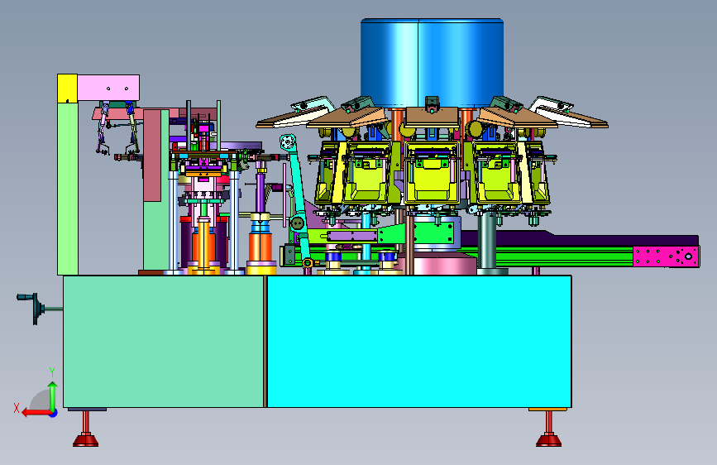Pick the yellow block at the frame's top-left corner
The height and width of the screenshot is (465, 717).
pyautogui.click(x=67, y=89)
